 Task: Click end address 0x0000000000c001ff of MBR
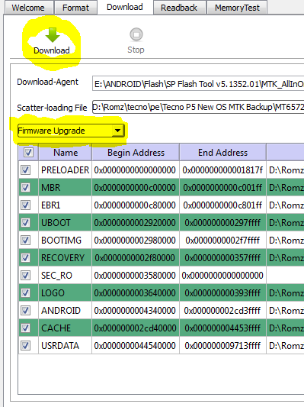pyautogui.click(x=222, y=188)
